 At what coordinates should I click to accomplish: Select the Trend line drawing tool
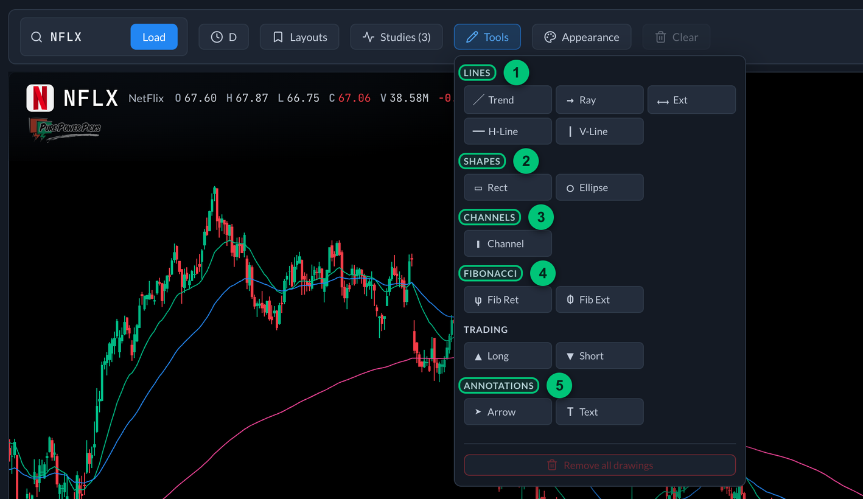coord(508,100)
